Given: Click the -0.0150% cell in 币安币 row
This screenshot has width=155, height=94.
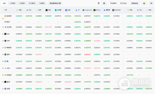Looking at the screenshot, I should [x=78, y=75].
